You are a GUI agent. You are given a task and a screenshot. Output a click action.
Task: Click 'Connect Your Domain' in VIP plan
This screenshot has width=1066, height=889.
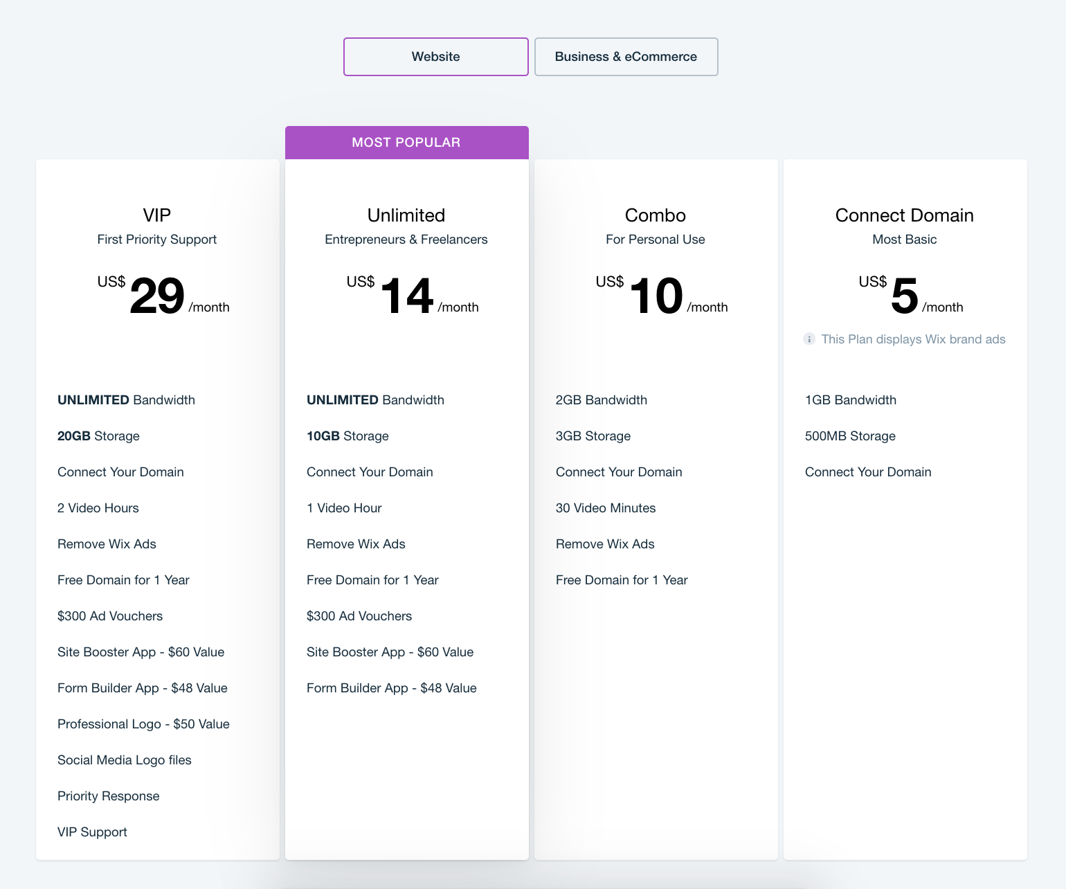(x=120, y=472)
